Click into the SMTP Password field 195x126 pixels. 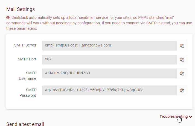[x=109, y=90]
